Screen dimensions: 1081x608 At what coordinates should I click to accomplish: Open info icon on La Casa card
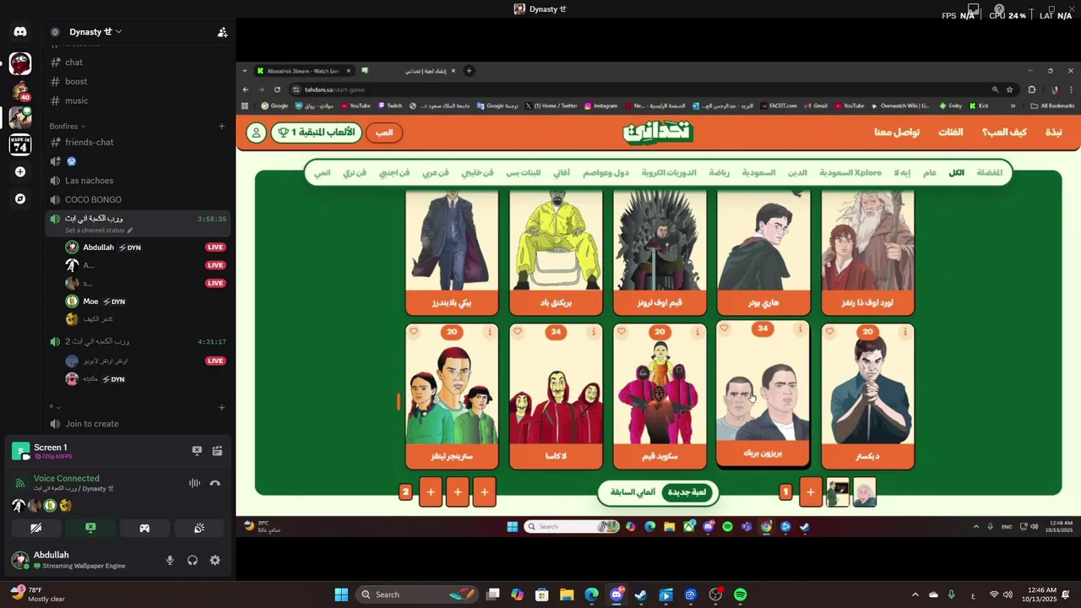coord(593,332)
